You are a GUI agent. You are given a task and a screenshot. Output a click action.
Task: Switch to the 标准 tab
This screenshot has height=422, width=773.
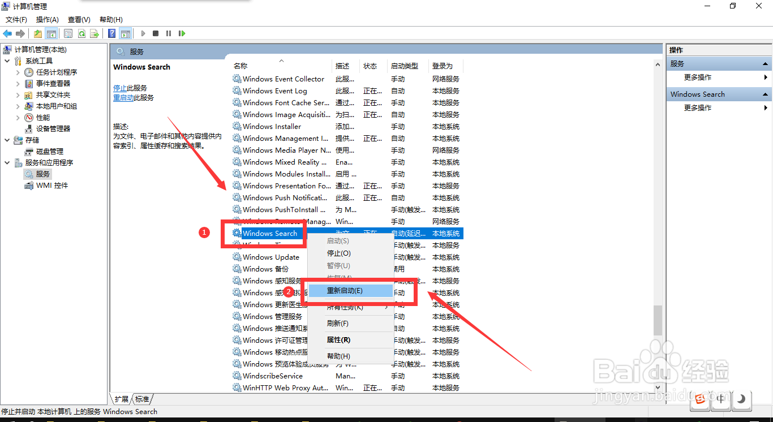pos(142,399)
